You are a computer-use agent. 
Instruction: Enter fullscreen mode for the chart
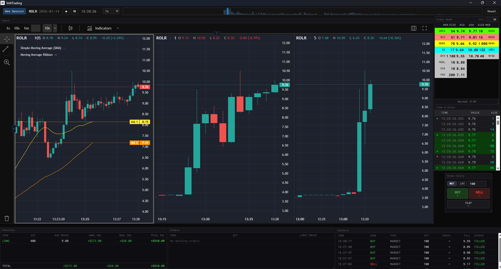pyautogui.click(x=425, y=28)
